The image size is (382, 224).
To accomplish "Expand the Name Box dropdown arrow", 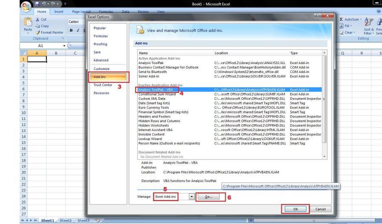I will 64,46.
